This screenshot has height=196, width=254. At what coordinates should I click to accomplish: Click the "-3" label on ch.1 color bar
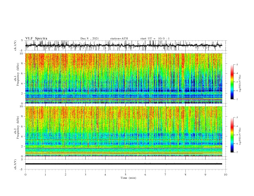pos(237,64)
